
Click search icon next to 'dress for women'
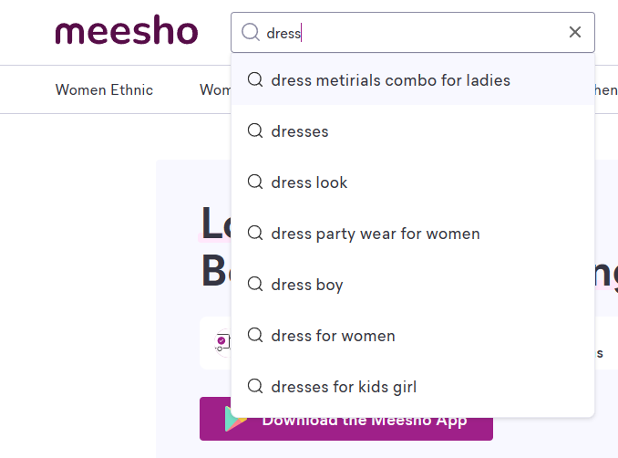[x=255, y=336]
